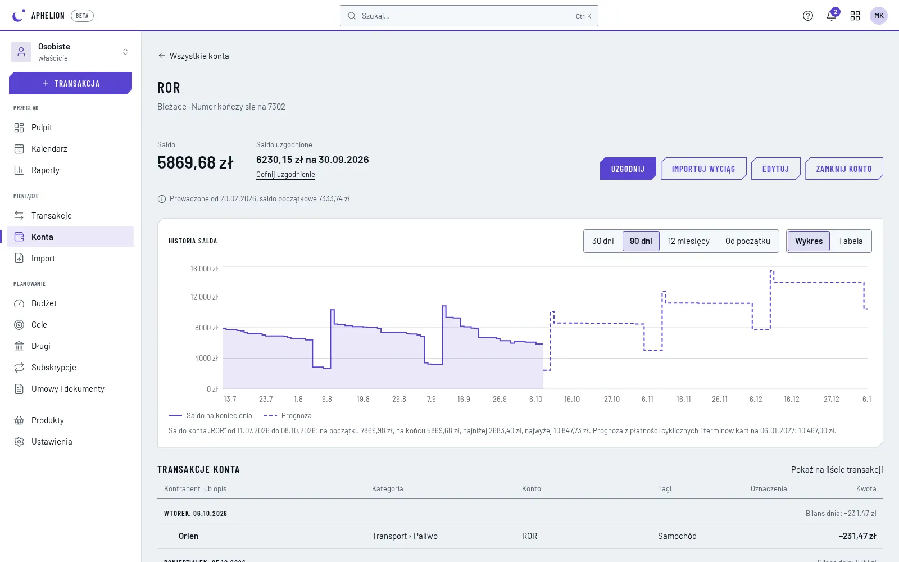Click the Ustawienia gear icon
899x562 pixels.
pos(19,442)
